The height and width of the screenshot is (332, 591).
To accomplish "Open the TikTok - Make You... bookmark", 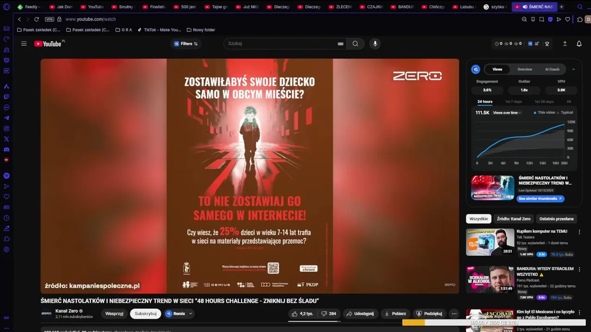I will (159, 30).
